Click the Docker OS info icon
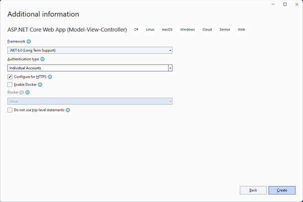The image size is (303, 202). tap(27, 92)
